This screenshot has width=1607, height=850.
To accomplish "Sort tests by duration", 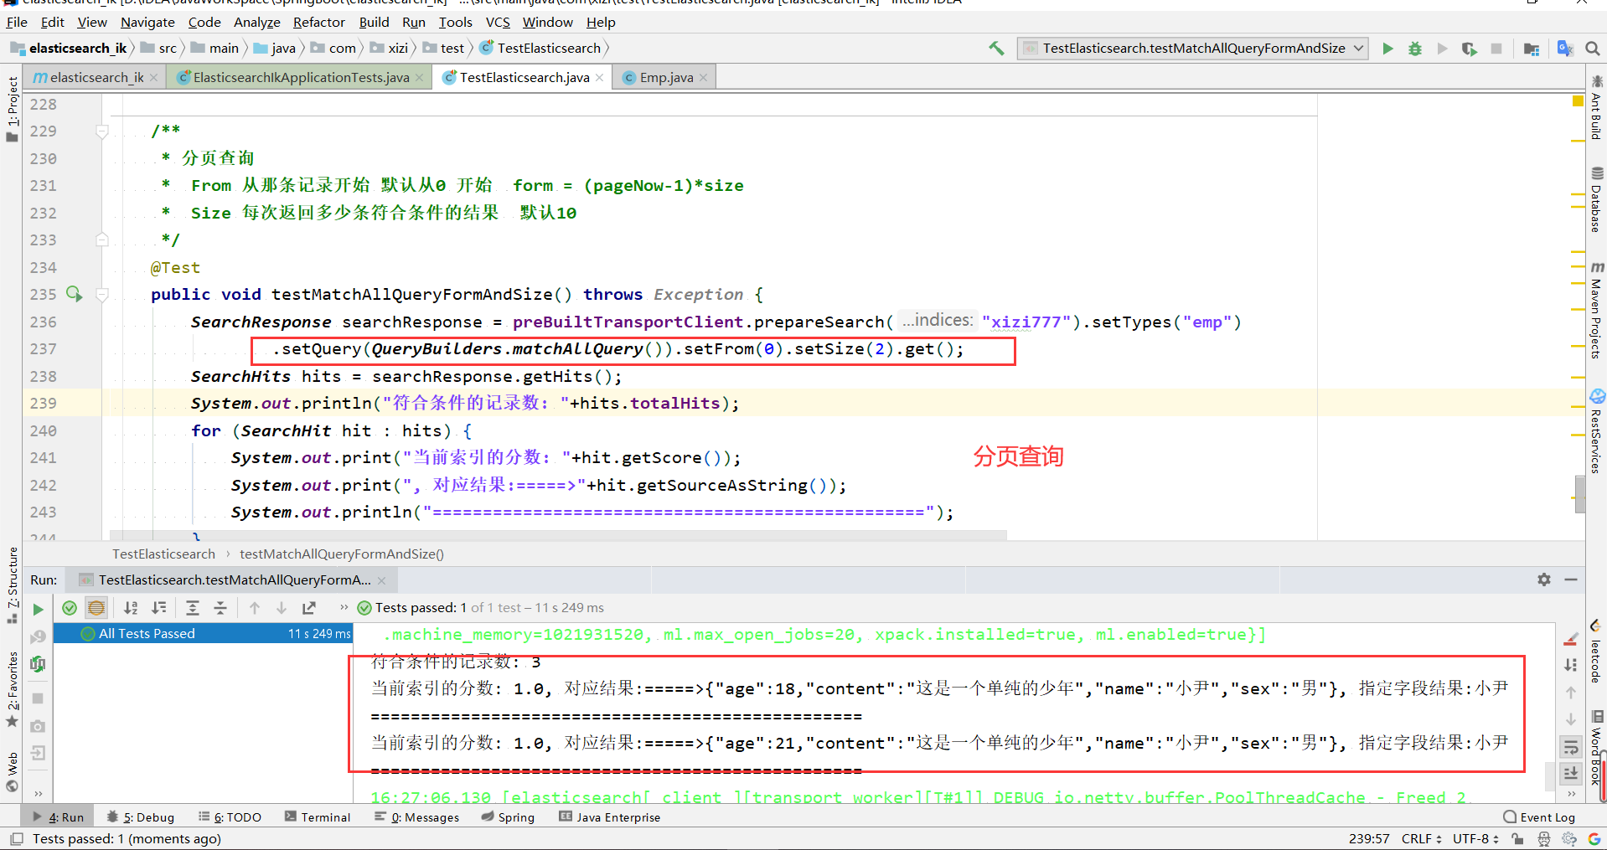I will (x=158, y=608).
